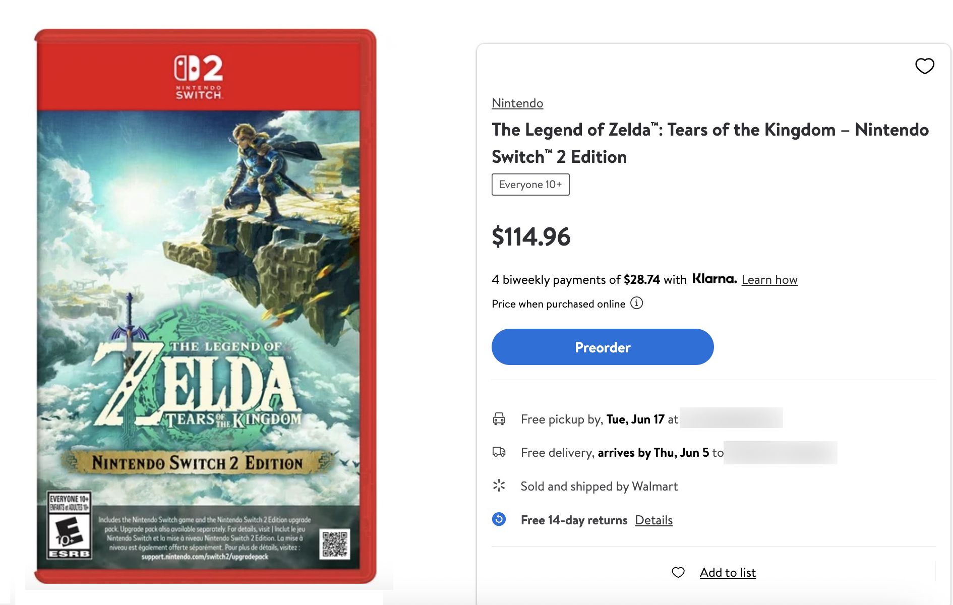Screen dimensions: 953x605
Task: Click the product title heading
Action: [710, 143]
